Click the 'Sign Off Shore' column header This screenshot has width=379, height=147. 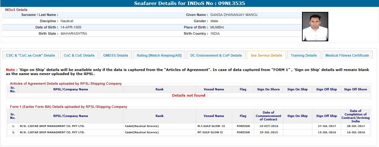(x=355, y=89)
